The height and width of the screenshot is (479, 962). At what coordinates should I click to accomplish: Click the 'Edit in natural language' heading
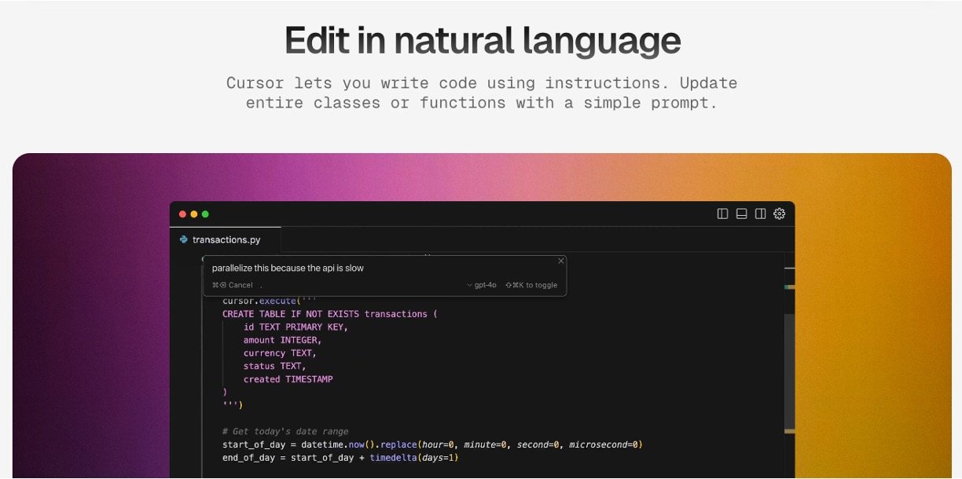(x=482, y=40)
